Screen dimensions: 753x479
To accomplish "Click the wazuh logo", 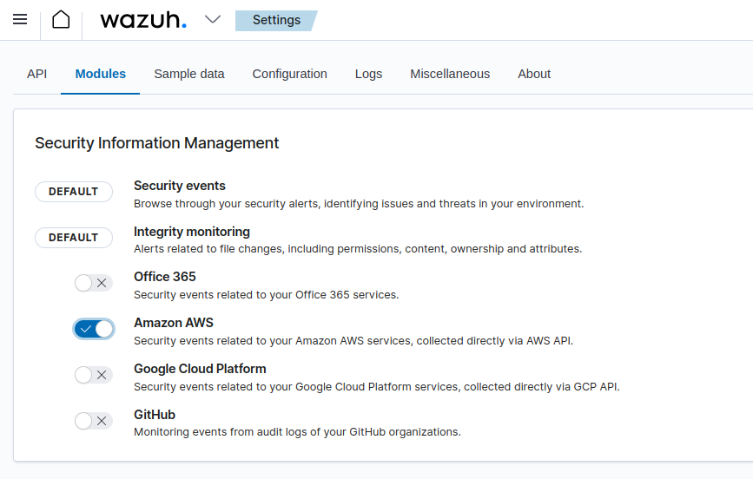I will (143, 20).
